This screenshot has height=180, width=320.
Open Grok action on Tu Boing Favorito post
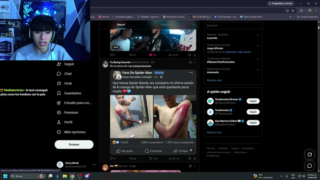(190, 62)
